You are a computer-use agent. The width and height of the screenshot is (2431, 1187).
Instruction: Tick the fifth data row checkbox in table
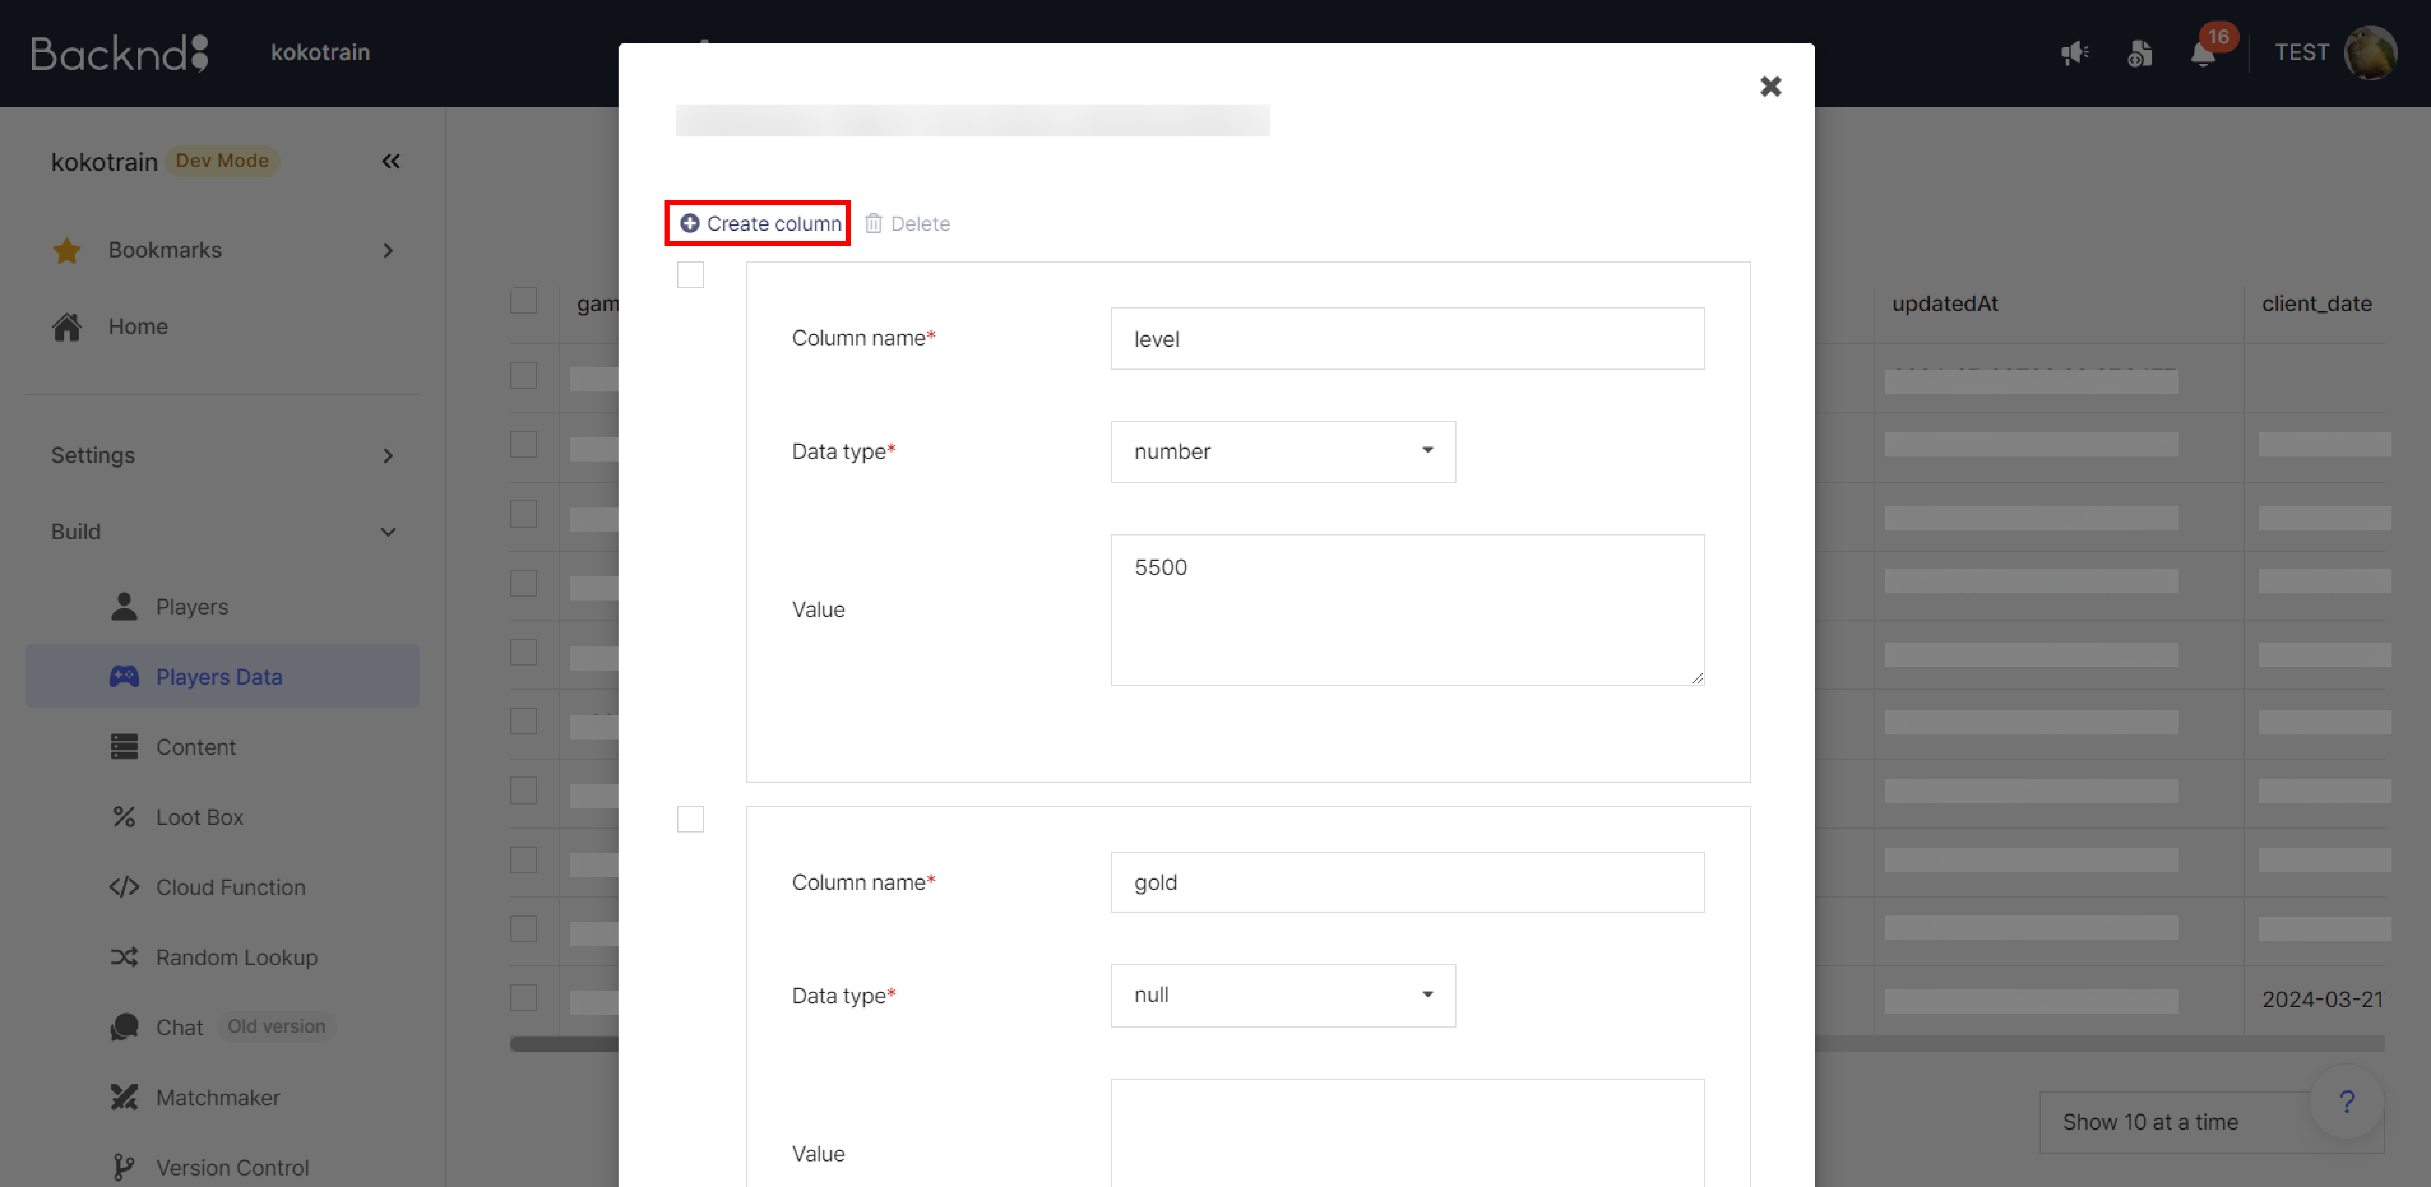[524, 652]
